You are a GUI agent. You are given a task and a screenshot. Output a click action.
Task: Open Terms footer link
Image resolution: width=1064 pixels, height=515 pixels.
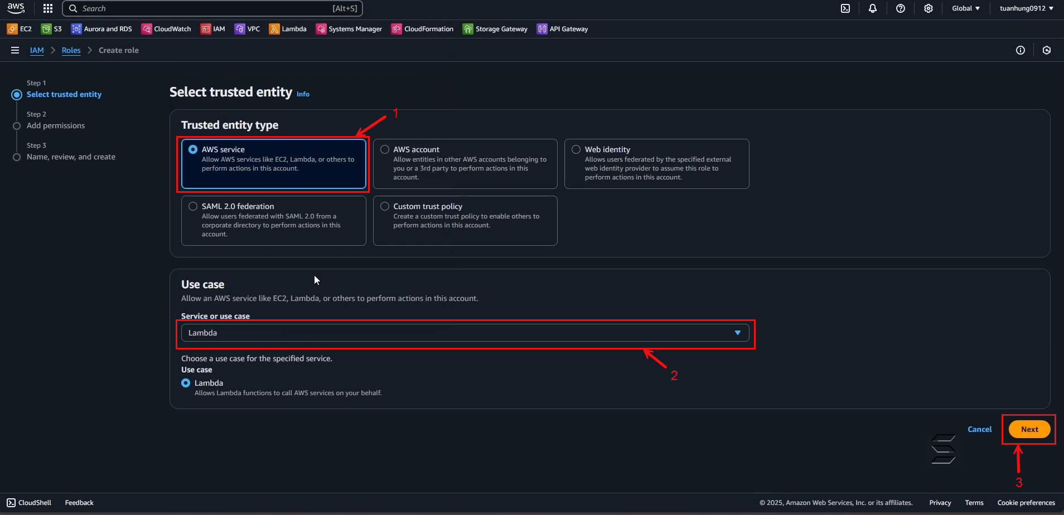pos(974,503)
